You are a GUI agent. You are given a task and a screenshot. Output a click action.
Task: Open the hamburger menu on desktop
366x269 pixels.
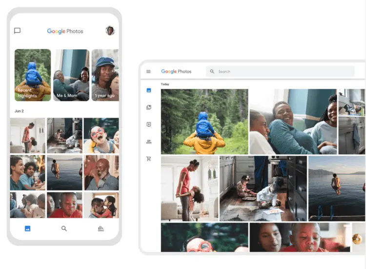[148, 72]
